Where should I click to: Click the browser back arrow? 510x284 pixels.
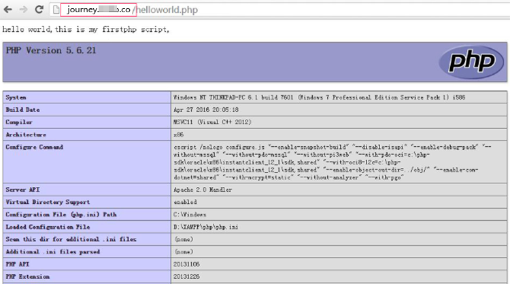[9, 10]
